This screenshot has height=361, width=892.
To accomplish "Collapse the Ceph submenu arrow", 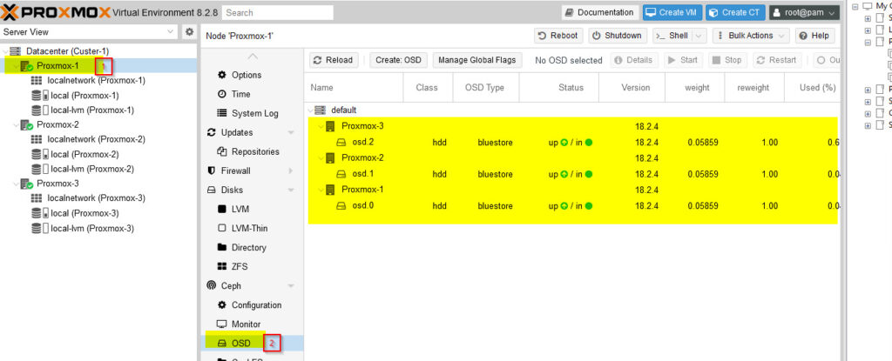I will click(291, 285).
